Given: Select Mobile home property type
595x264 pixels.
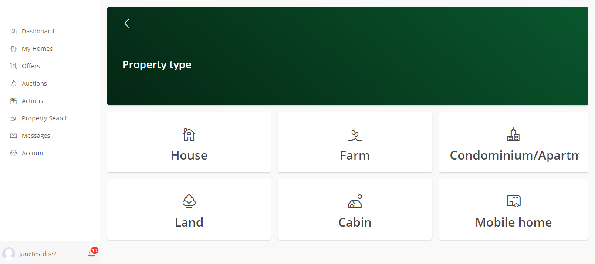Looking at the screenshot, I should click(514, 209).
